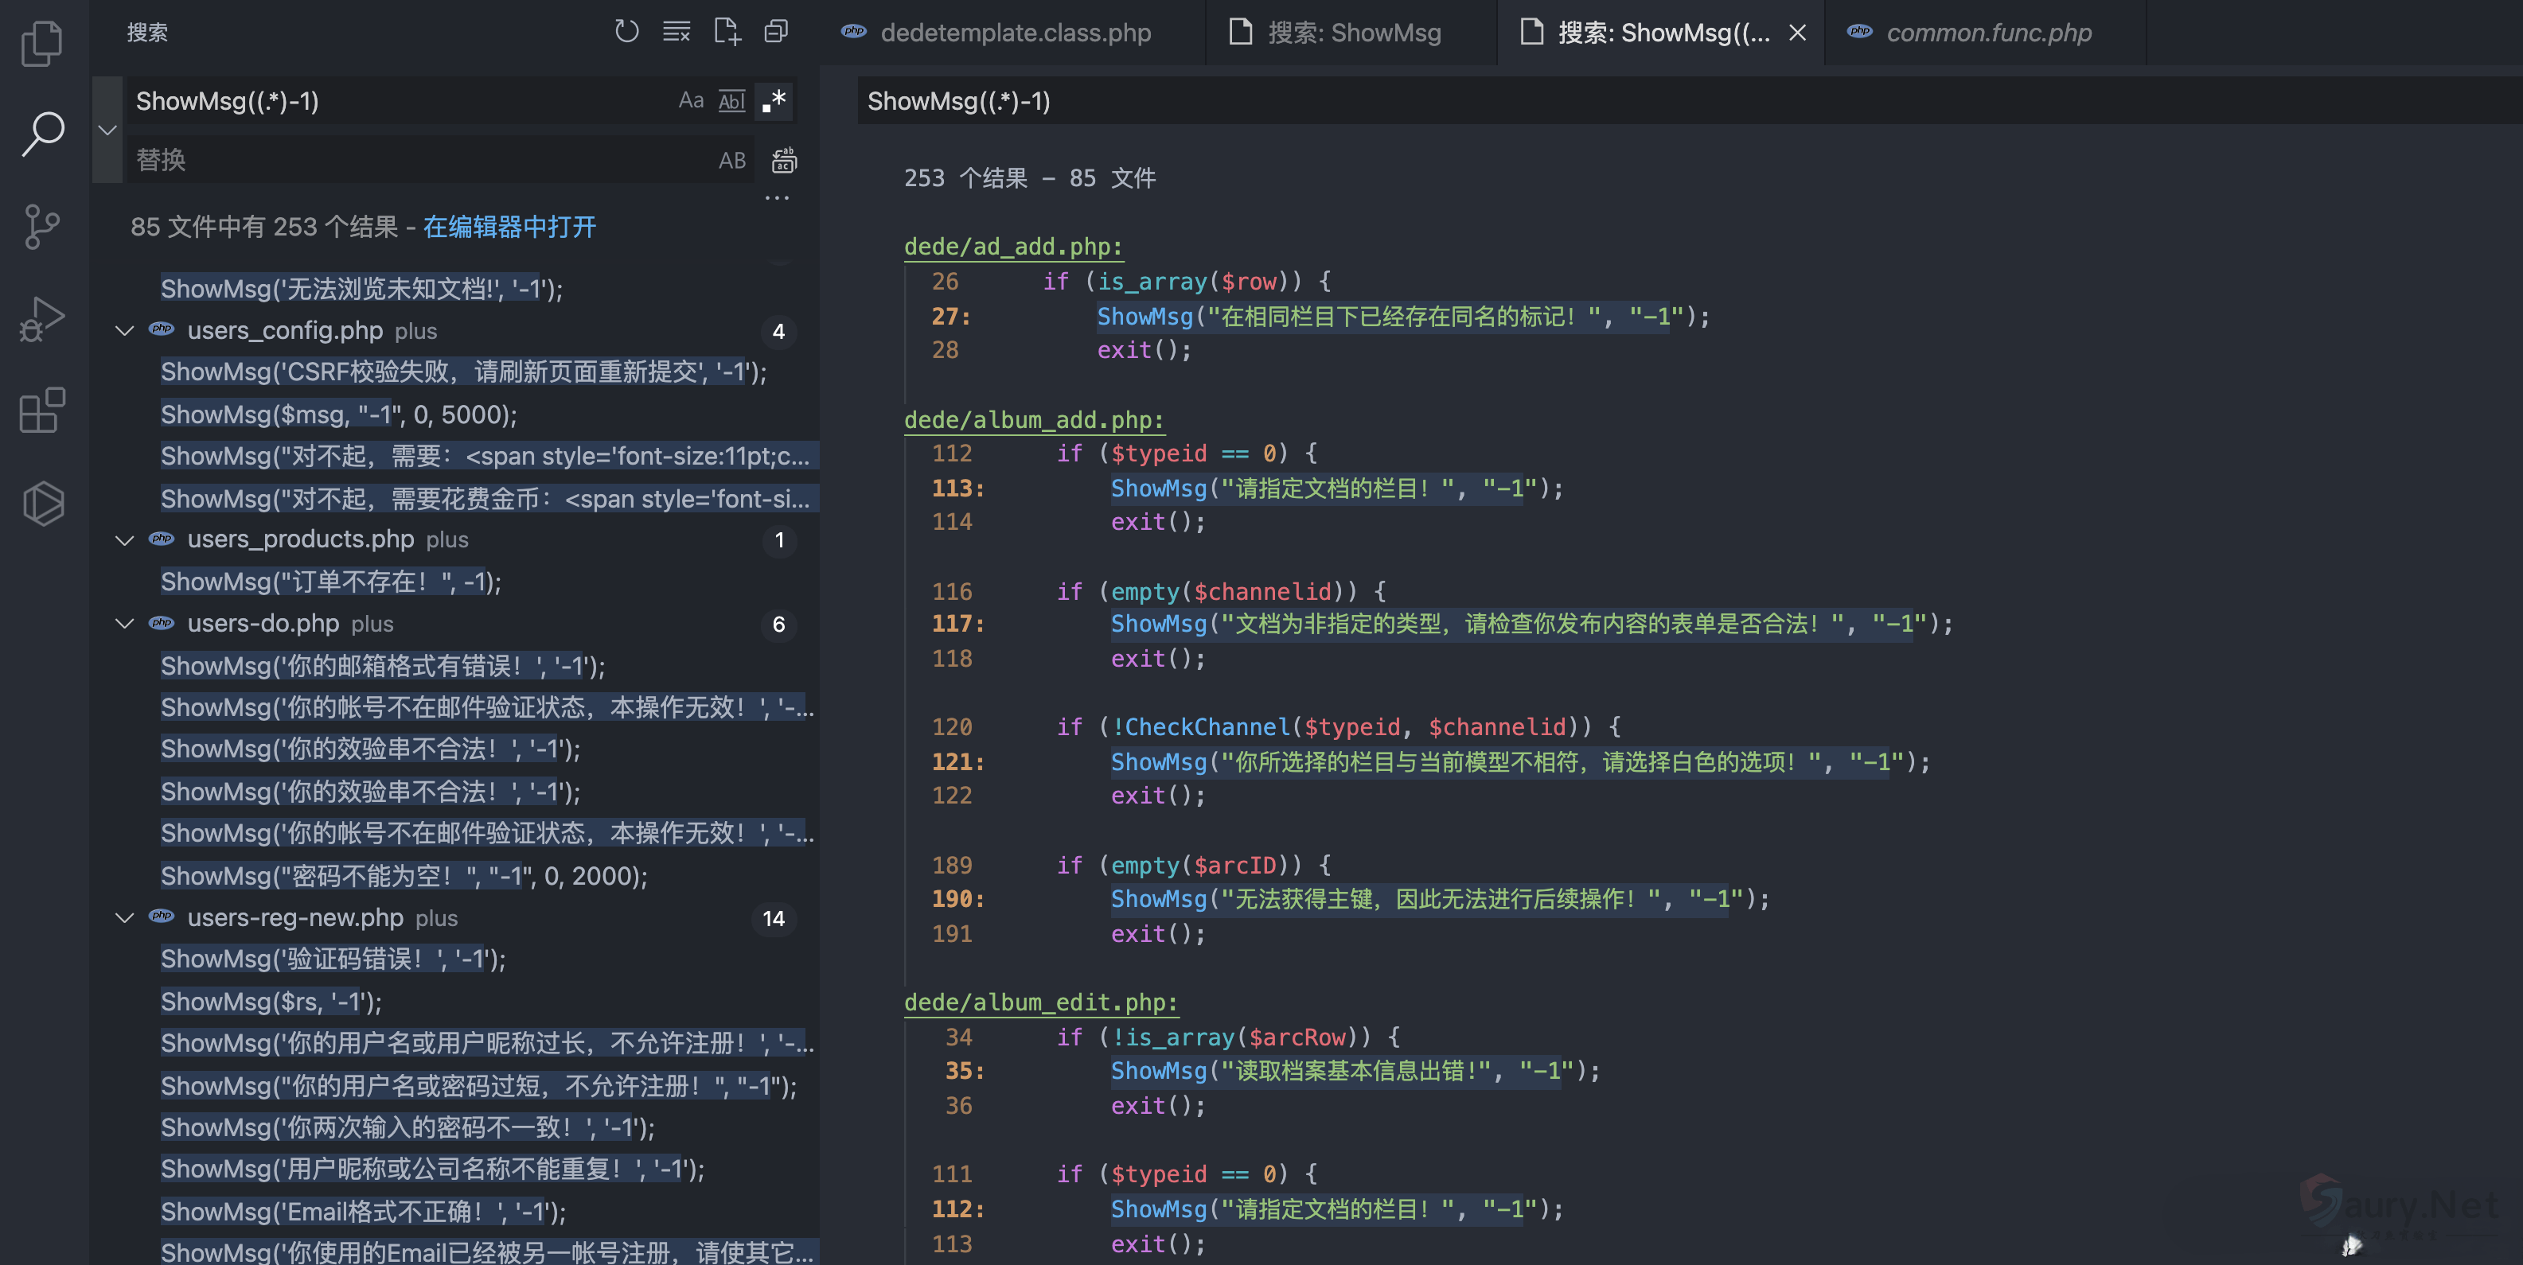This screenshot has height=1265, width=2523.
Task: Select result ShowMsg("订单不存在！", -1)
Action: click(x=331, y=582)
